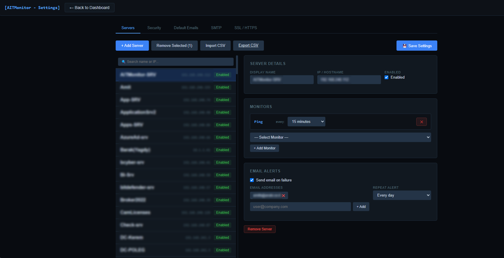This screenshot has height=258, width=504.
Task: Select the bitdefender-srv server row
Action: coord(176,188)
